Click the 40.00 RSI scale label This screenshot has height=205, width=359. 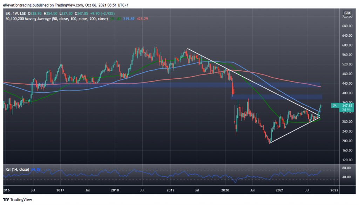pos(346,177)
